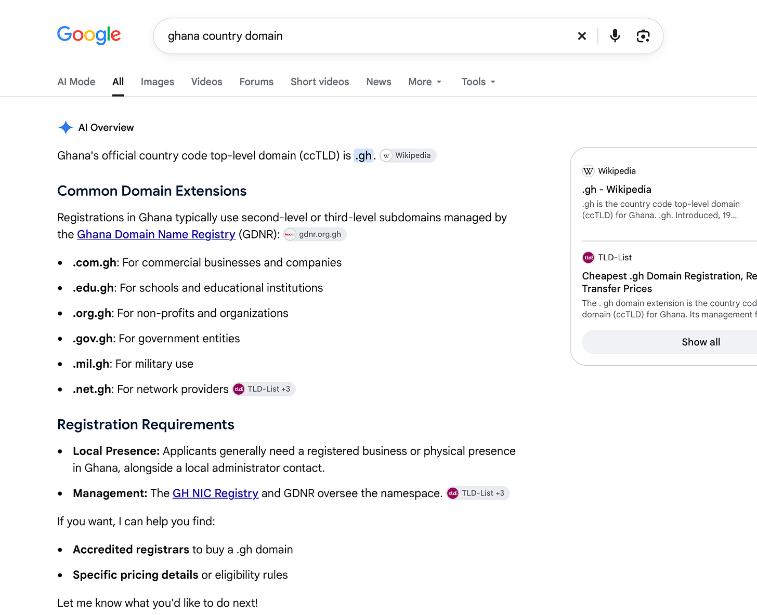Open Cheapest .gh Domain Registration result
757x615 pixels.
tap(669, 282)
